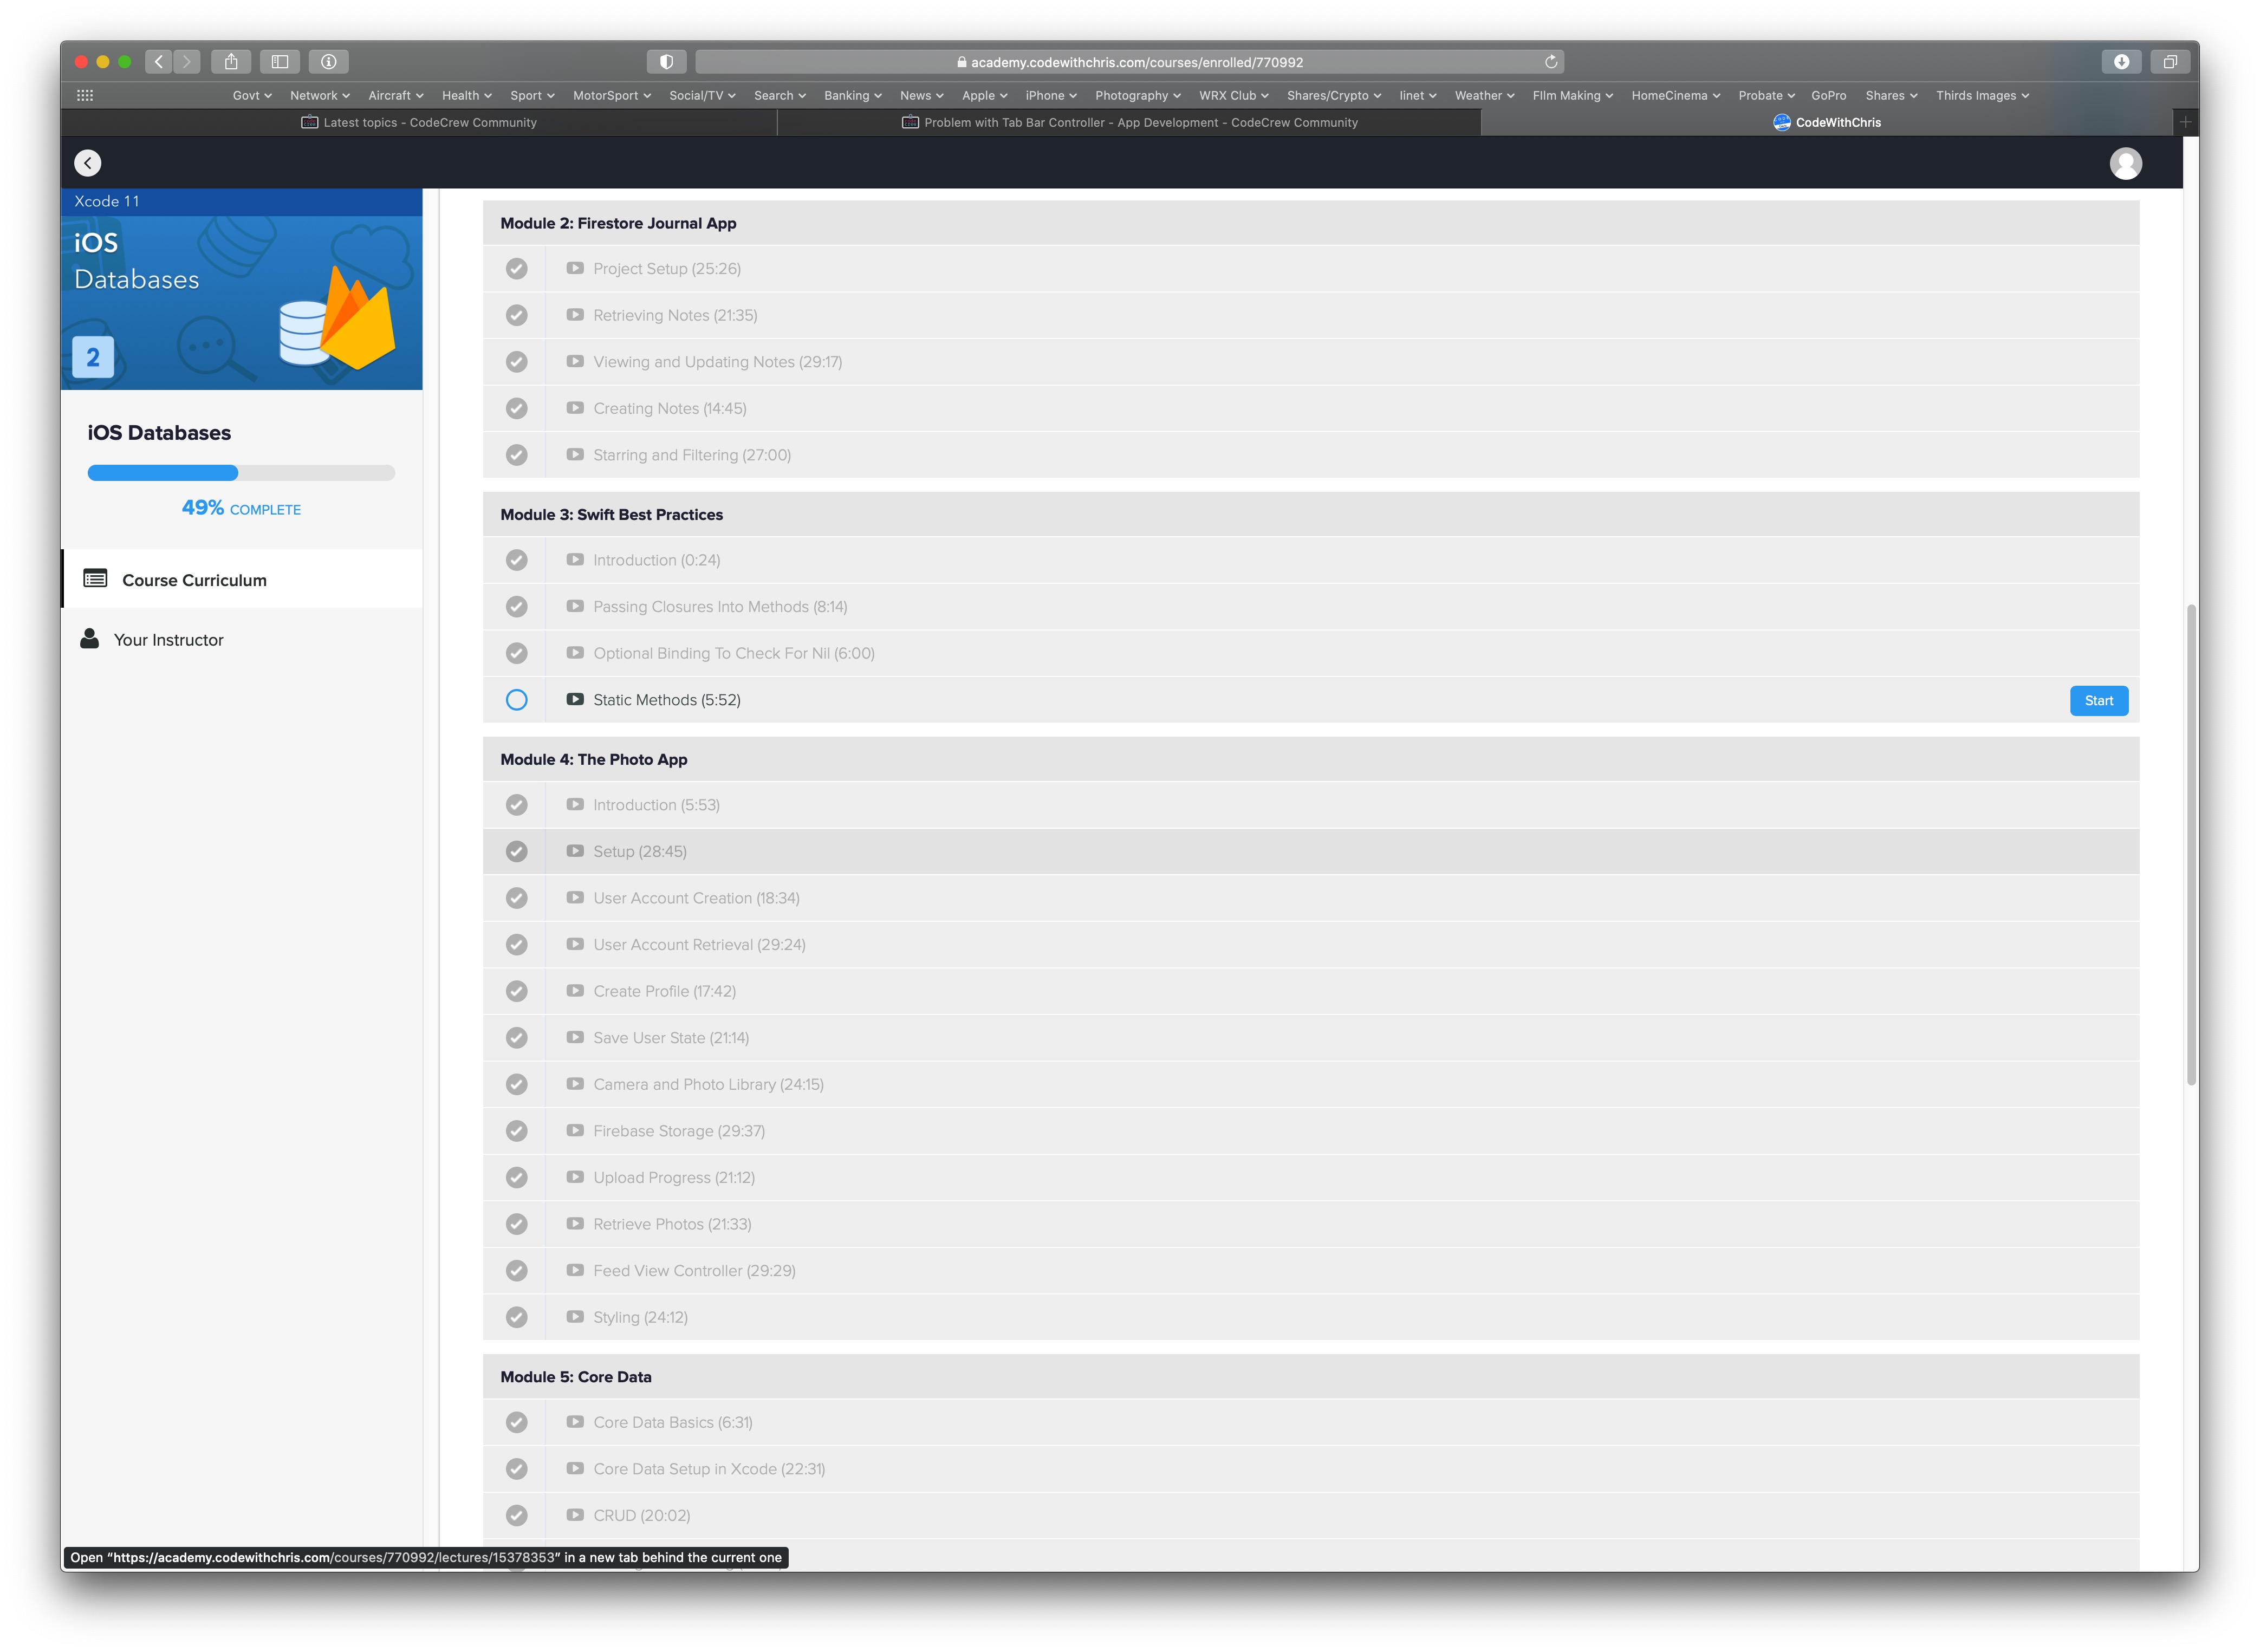Open the Share sheet icon in Safari's toolbar

click(231, 62)
